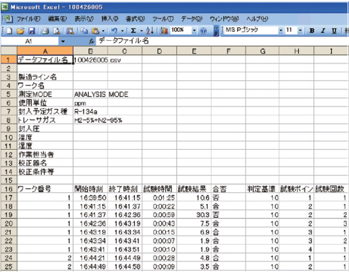
Task: Select column A header
Action: [45, 51]
